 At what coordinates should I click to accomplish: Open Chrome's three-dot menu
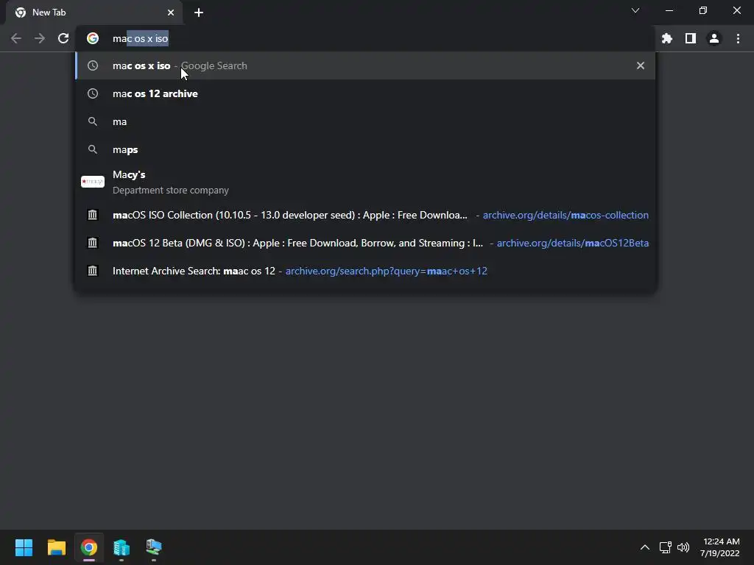click(x=738, y=38)
